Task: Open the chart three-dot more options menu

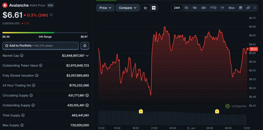Action: pos(255,8)
